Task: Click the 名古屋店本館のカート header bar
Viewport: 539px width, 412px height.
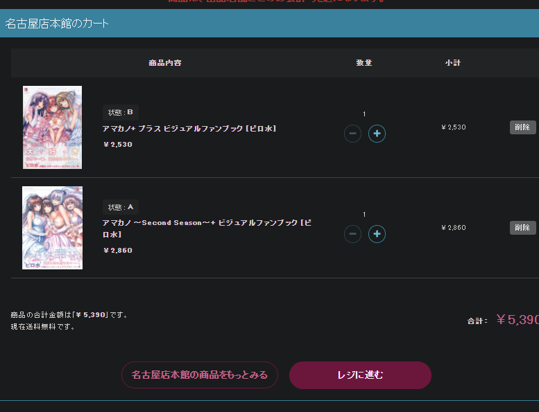Action: (269, 24)
